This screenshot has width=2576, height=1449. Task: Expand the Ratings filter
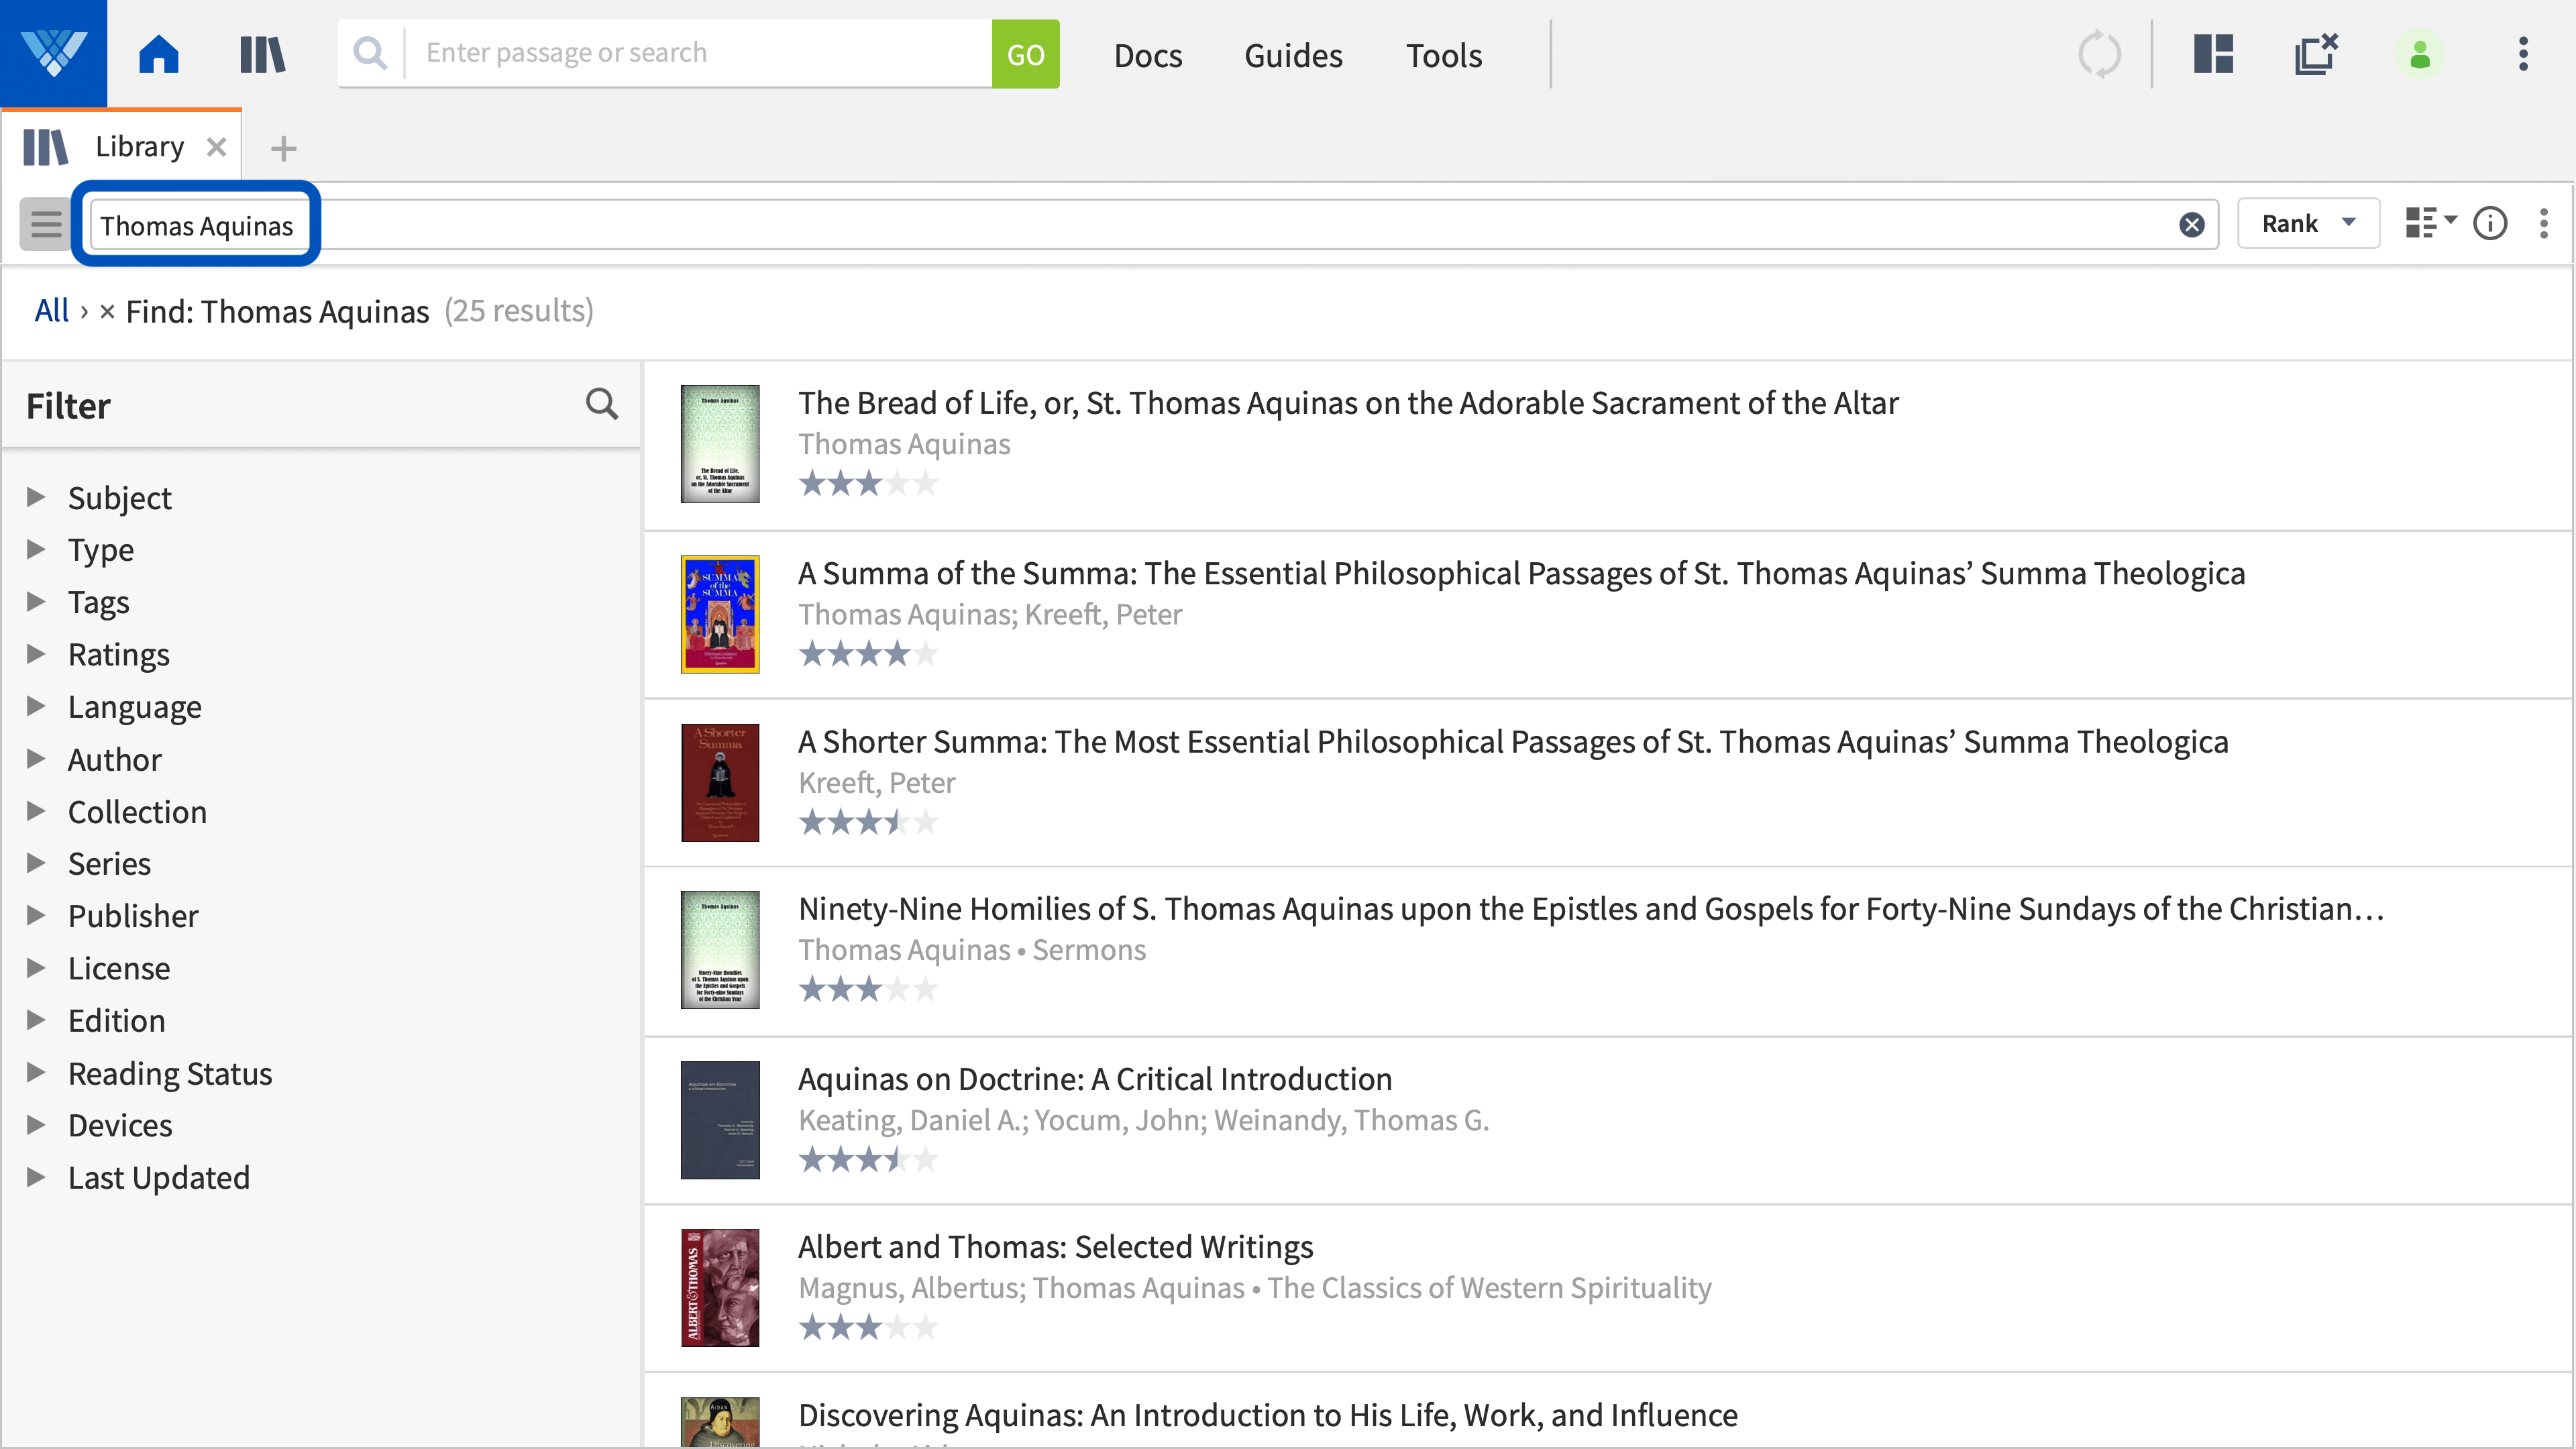point(36,654)
